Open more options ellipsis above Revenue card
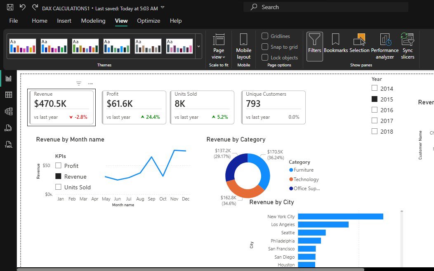Screen dimensions: 434x271 pyautogui.click(x=90, y=84)
